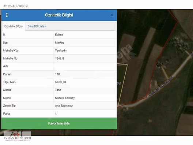Click the road name label on the map
The image size is (193, 145).
click(161, 86)
